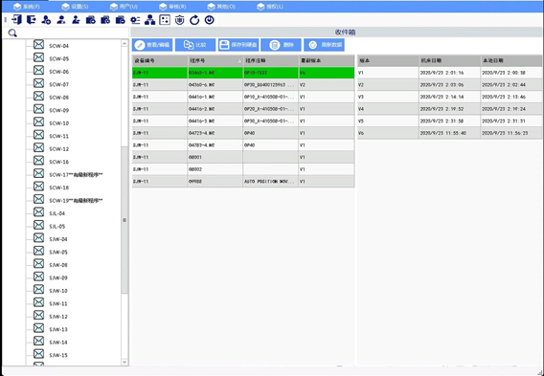Click the delete trash can button
The height and width of the screenshot is (376, 544).
click(x=281, y=45)
